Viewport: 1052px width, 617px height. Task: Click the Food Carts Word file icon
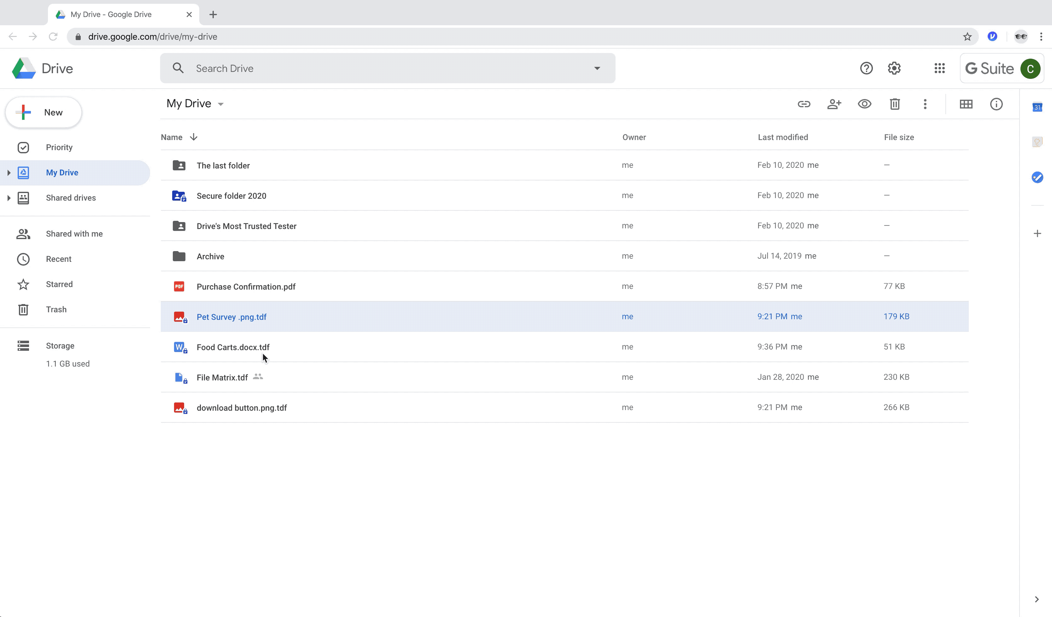click(180, 347)
